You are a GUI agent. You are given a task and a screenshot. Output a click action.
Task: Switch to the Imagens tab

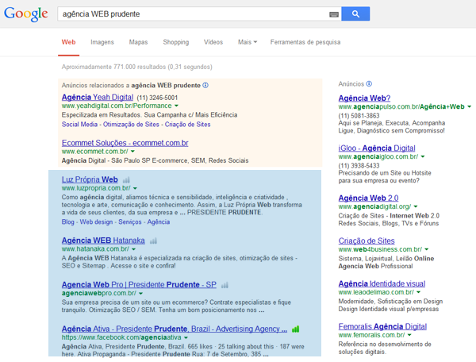[102, 42]
